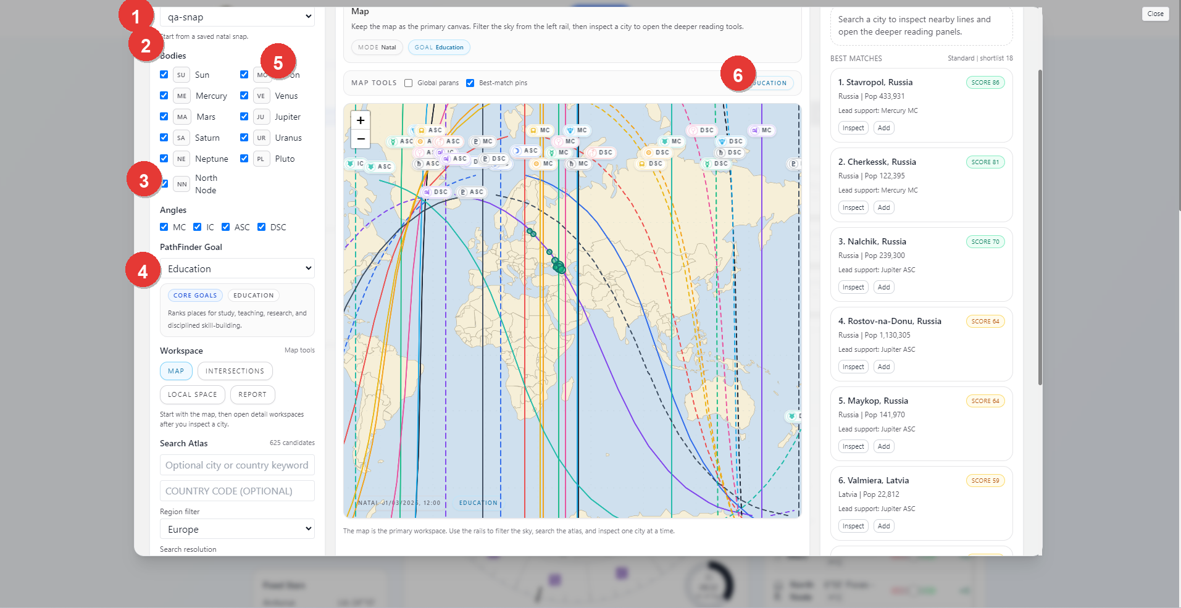Select the Neptune MC line label

pyautogui.click(x=578, y=130)
